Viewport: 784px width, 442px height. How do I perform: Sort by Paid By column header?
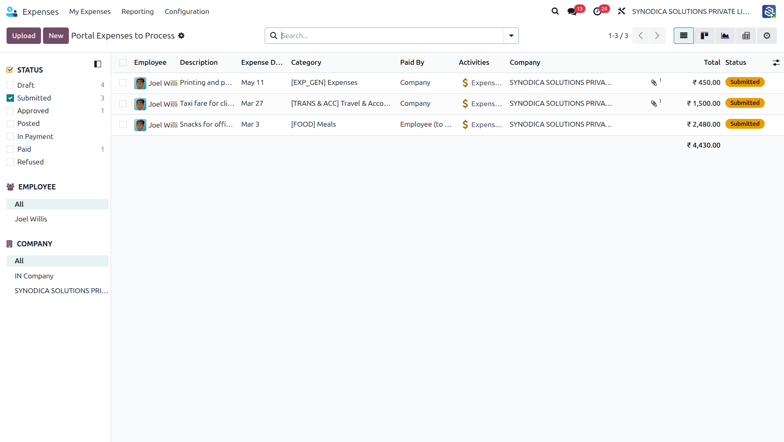point(412,62)
